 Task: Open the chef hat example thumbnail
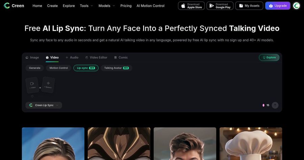point(251,143)
